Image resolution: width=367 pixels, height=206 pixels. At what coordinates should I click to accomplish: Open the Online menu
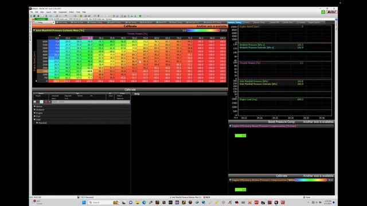71,12
